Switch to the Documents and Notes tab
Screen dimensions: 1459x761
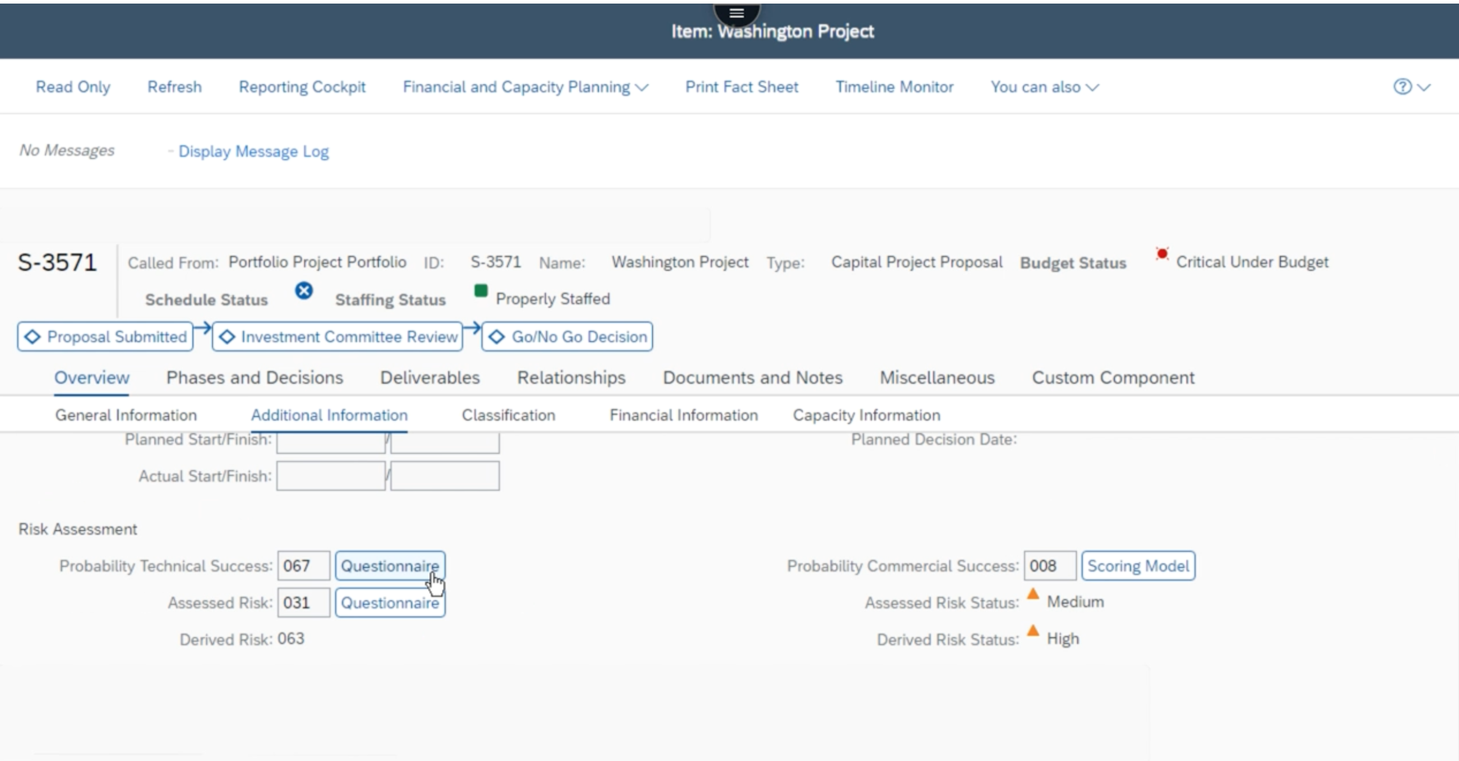pyautogui.click(x=753, y=377)
